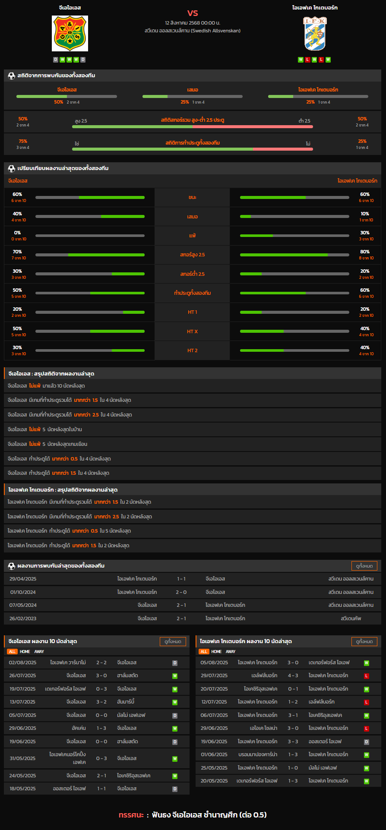Click D badge for 19/06/2025 GAIS match
The width and height of the screenshot is (386, 830).
click(x=175, y=742)
